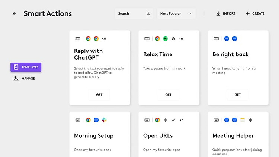
Task: Click the gear icon on Relax Time card
Action: point(173,39)
